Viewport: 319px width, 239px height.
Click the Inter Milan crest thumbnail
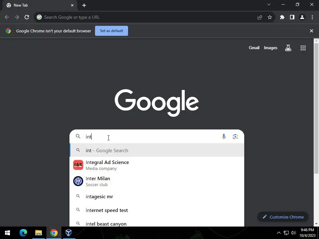[x=78, y=181]
